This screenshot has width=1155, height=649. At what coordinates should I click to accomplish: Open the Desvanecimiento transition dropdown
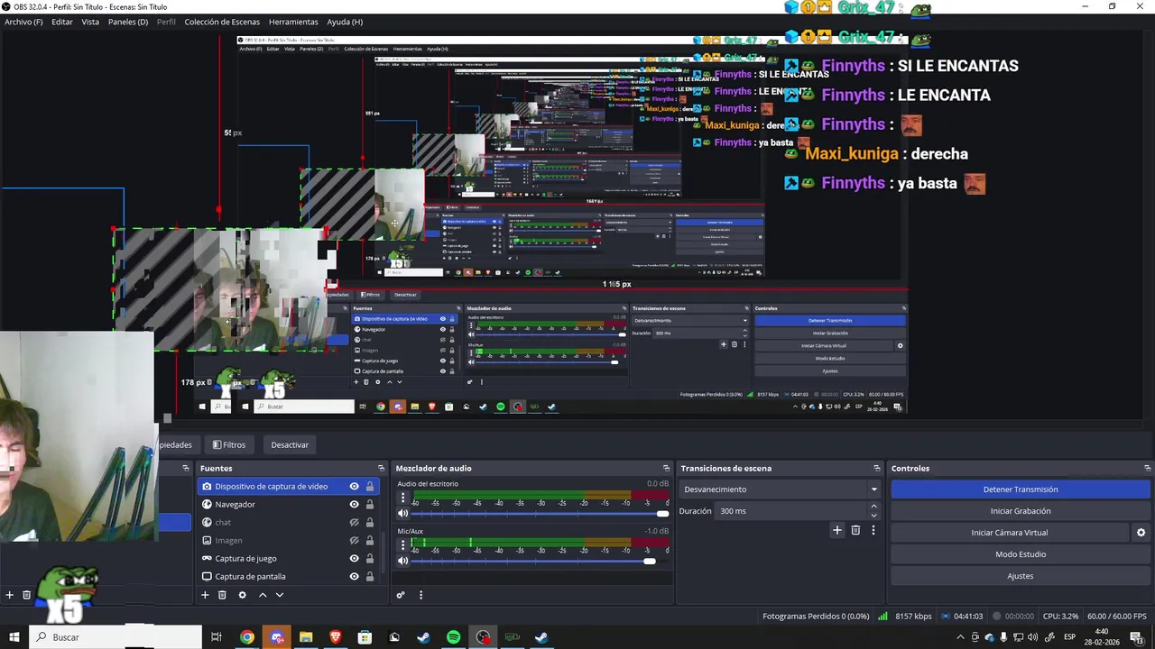pyautogui.click(x=781, y=489)
